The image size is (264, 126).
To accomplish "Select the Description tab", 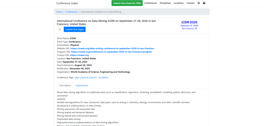I will (x=65, y=85).
